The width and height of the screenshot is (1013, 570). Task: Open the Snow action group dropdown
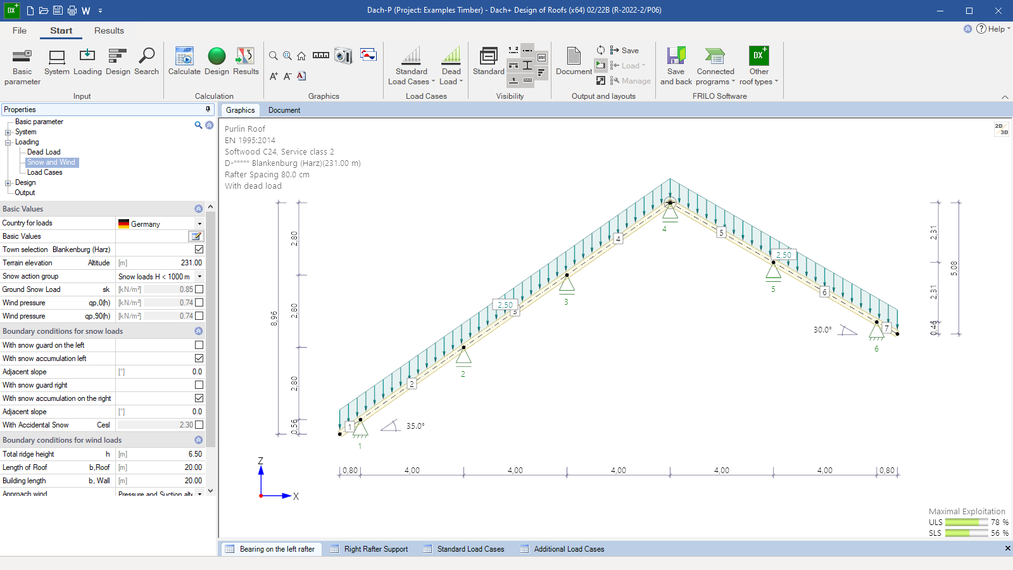pyautogui.click(x=199, y=277)
